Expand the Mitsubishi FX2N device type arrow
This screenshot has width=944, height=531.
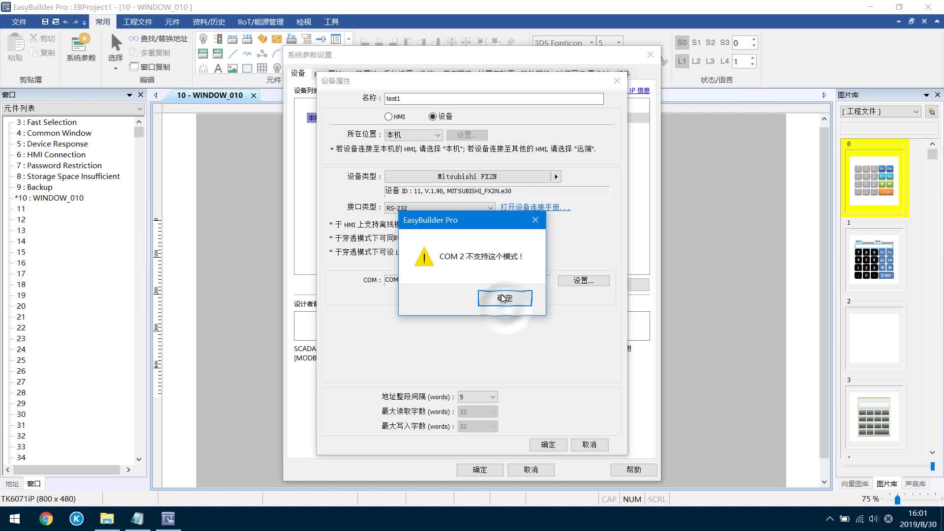coord(556,177)
